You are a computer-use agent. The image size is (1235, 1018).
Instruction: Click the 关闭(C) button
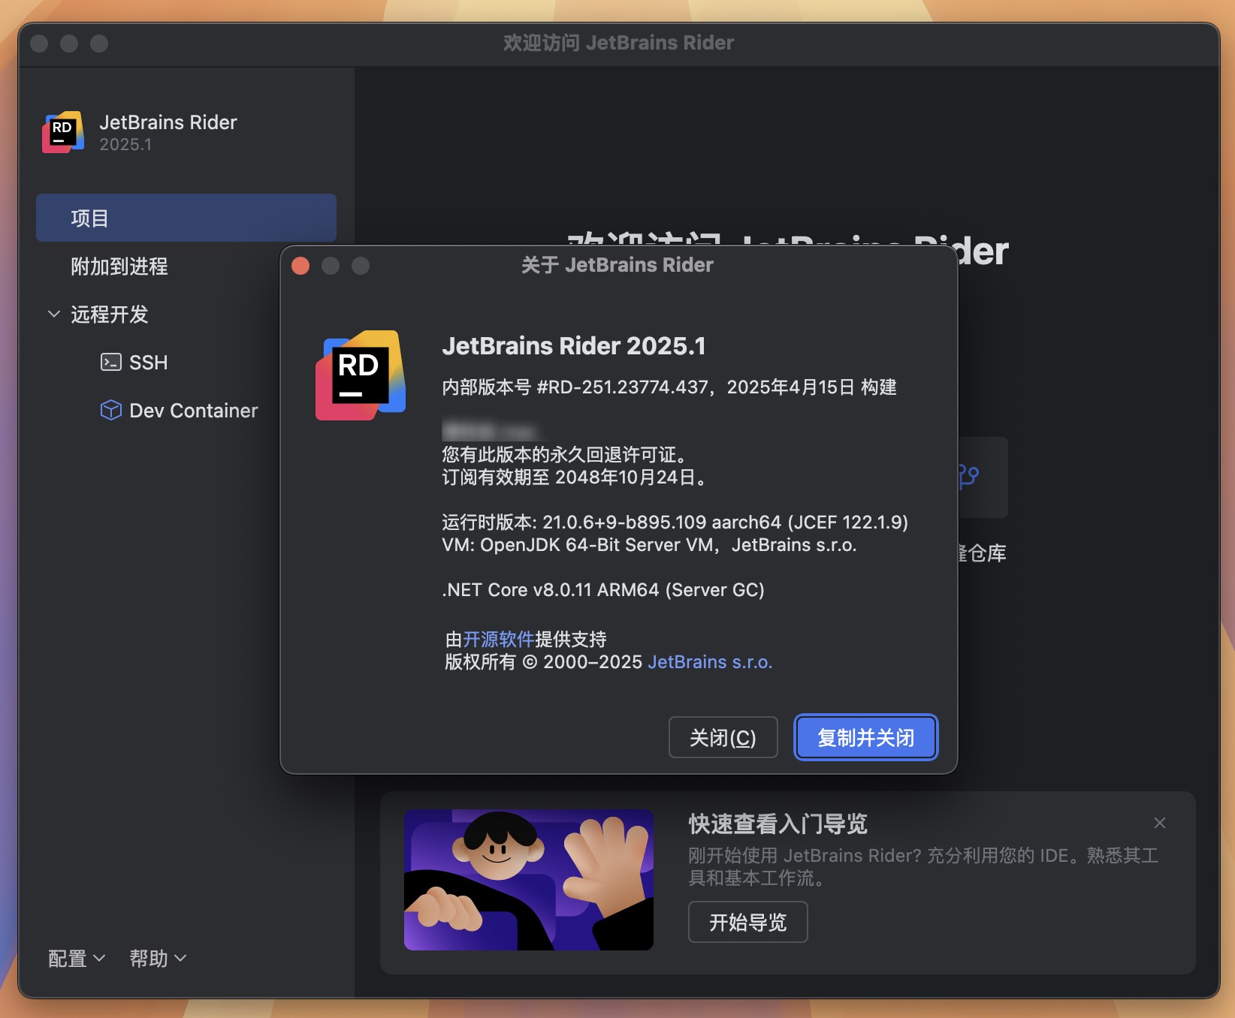point(723,737)
